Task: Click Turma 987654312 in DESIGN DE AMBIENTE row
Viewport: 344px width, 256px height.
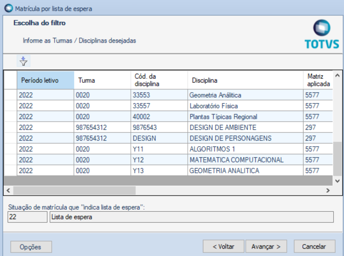Action: pyautogui.click(x=102, y=127)
